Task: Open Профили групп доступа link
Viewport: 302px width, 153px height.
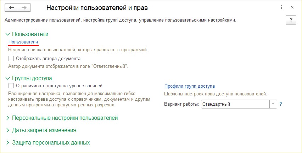Action: click(x=190, y=86)
